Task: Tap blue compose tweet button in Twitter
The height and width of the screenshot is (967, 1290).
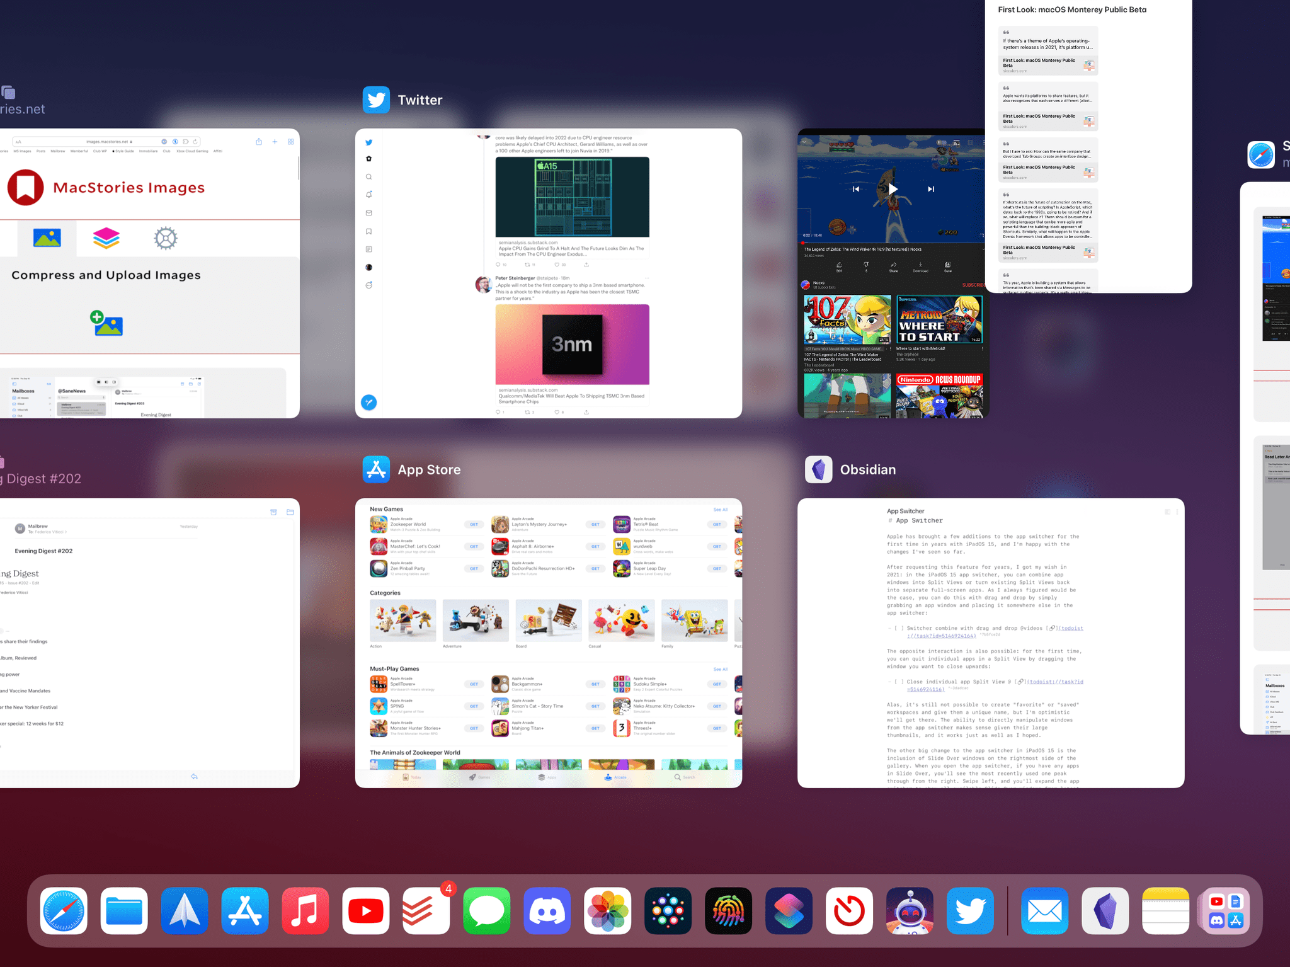Action: click(x=369, y=402)
